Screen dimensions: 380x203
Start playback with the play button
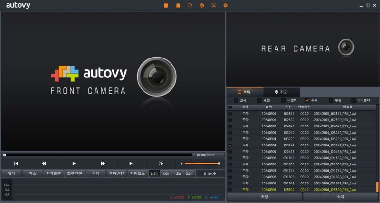click(x=74, y=164)
